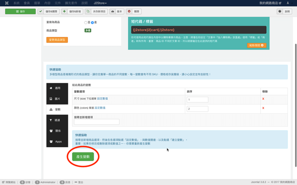Click the group icon beside Apps tab
This screenshot has height=185, width=297.
coord(51,142)
